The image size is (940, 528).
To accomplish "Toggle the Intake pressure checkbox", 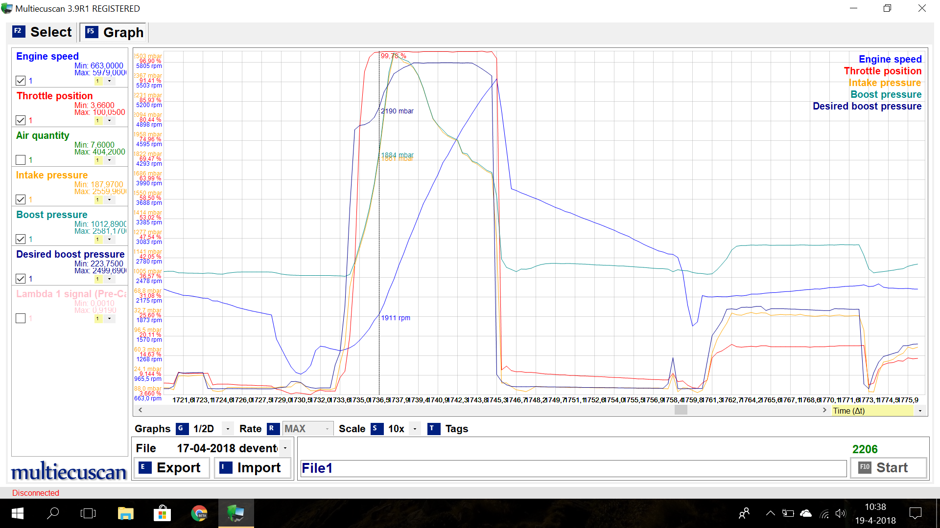I will (21, 199).
